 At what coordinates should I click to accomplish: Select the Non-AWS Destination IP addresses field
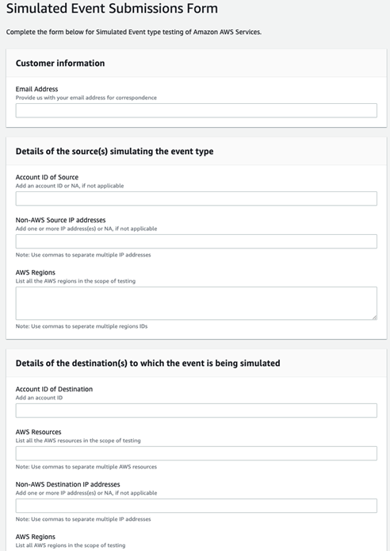pos(196,506)
